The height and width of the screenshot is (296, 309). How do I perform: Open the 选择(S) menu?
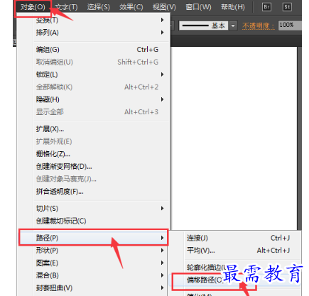99,7
